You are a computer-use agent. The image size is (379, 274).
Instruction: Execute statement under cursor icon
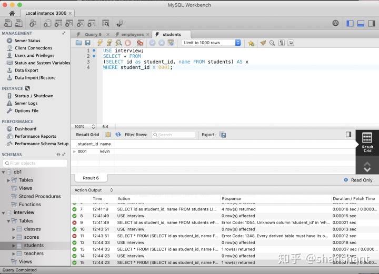[x=109, y=43]
